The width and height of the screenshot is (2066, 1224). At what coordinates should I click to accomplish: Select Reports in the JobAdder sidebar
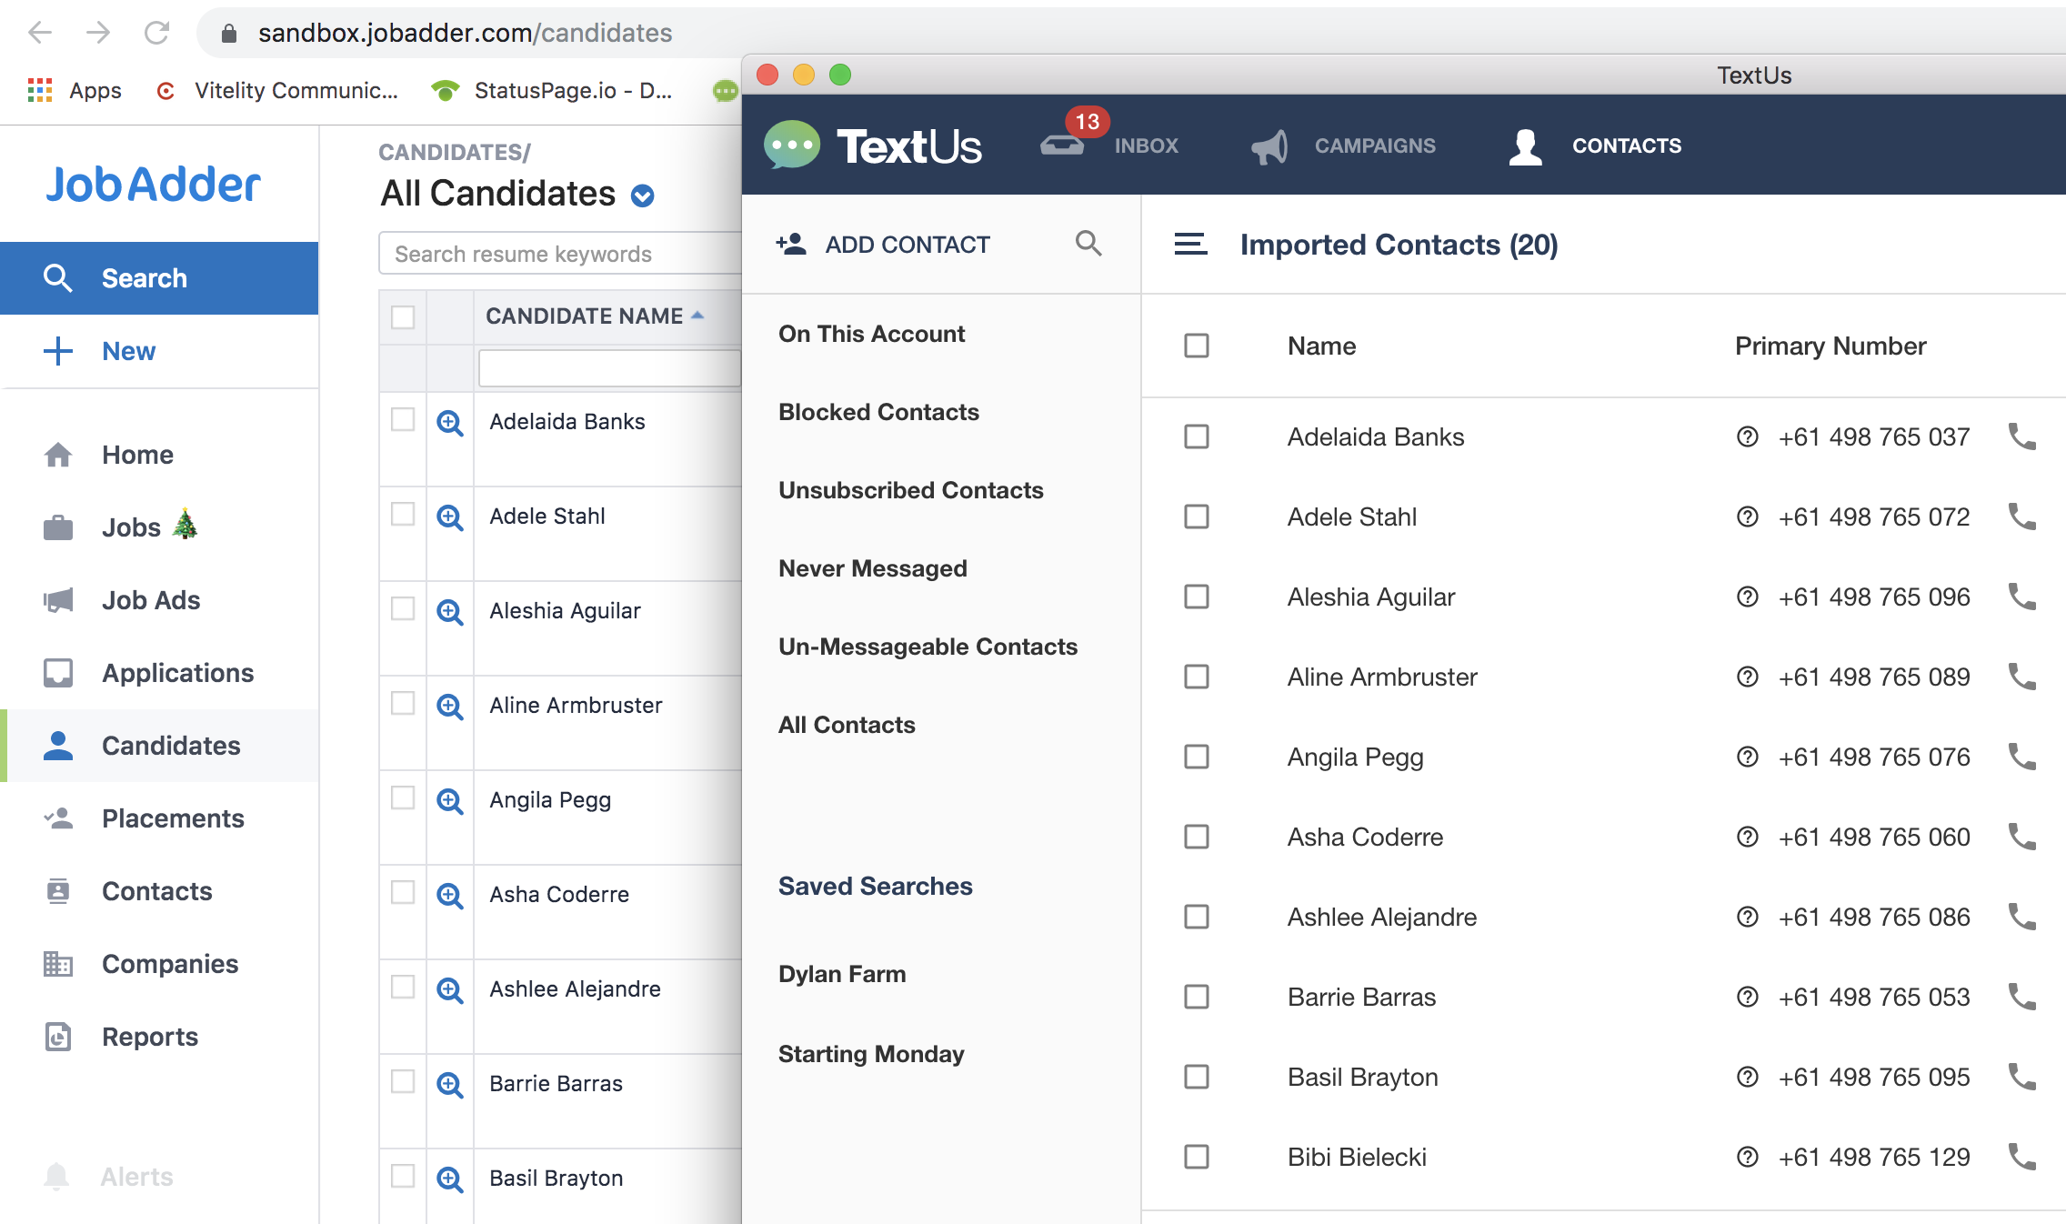(x=149, y=1036)
